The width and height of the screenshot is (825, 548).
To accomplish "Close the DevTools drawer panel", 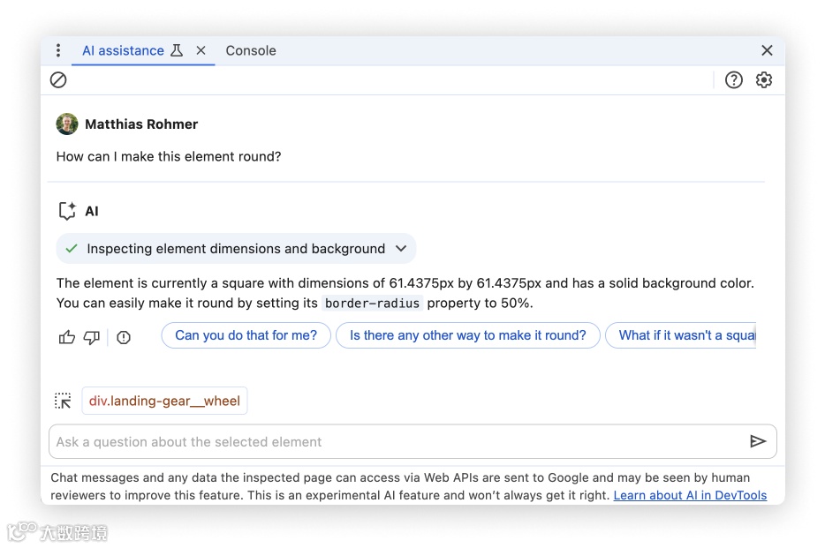I will (767, 50).
